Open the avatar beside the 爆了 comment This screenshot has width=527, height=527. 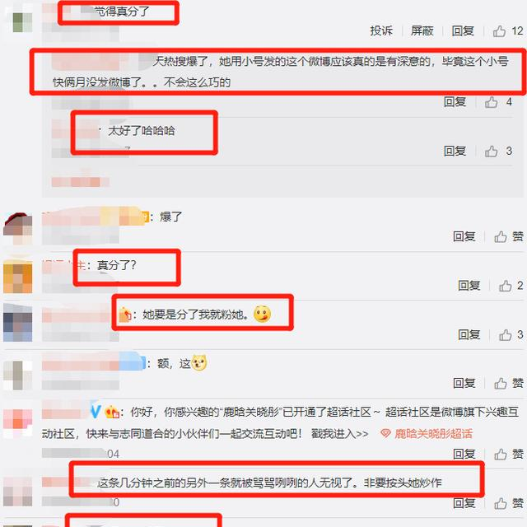(x=18, y=228)
